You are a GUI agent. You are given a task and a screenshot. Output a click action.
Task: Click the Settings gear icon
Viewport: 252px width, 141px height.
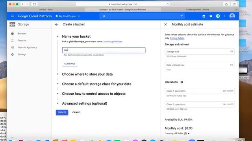point(12,54)
